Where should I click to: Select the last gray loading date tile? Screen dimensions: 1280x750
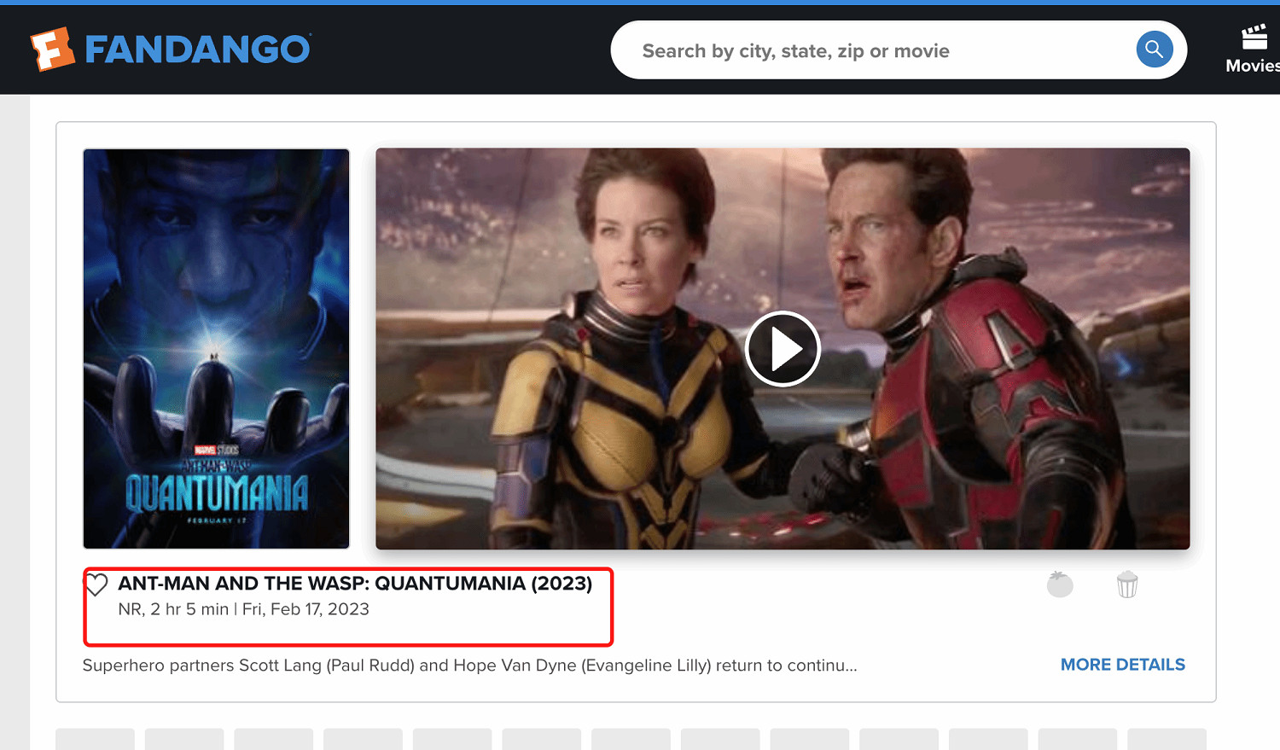tap(1167, 739)
